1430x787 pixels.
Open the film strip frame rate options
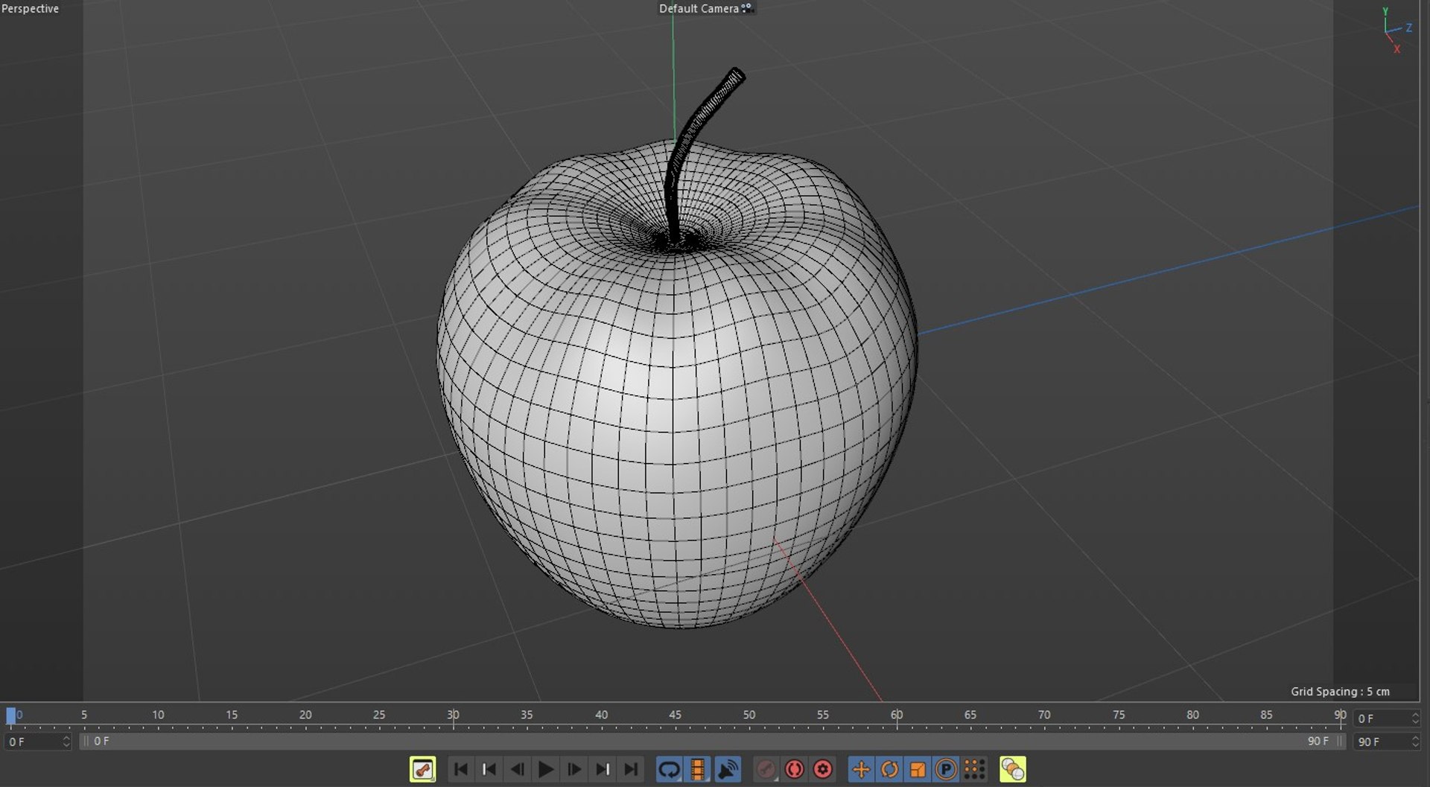pos(698,769)
